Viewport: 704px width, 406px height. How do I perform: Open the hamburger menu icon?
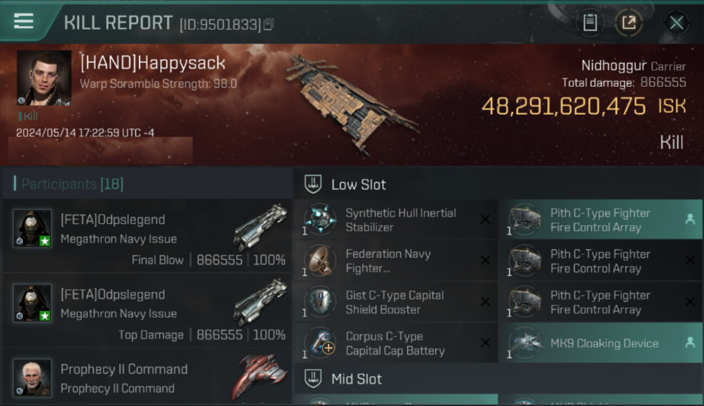click(x=23, y=21)
